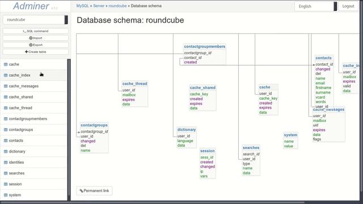Image resolution: width=363 pixels, height=204 pixels.
Task: Click the table icon beside dictionary in sidebar
Action: click(x=6, y=151)
